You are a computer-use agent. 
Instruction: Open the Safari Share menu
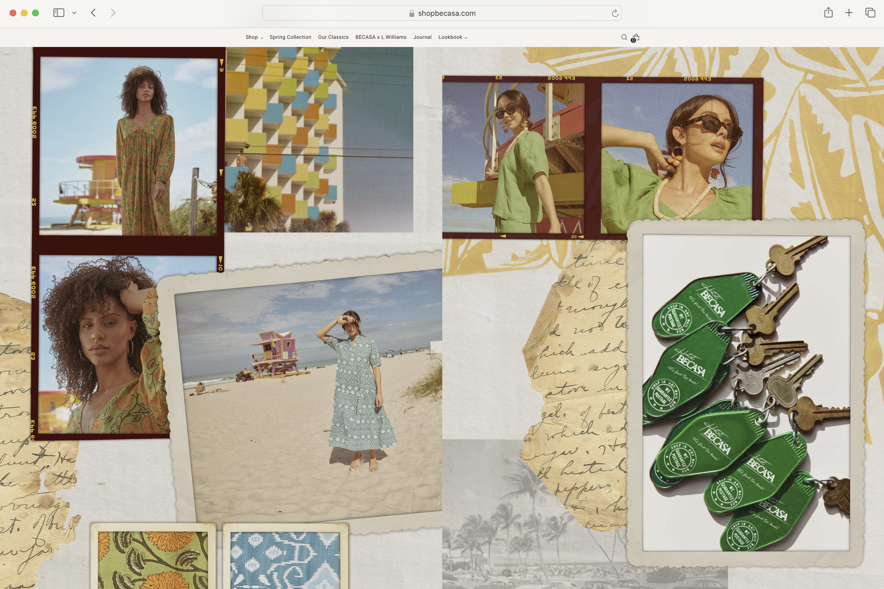pyautogui.click(x=828, y=12)
